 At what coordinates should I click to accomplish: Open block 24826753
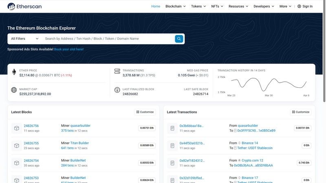[31, 178]
